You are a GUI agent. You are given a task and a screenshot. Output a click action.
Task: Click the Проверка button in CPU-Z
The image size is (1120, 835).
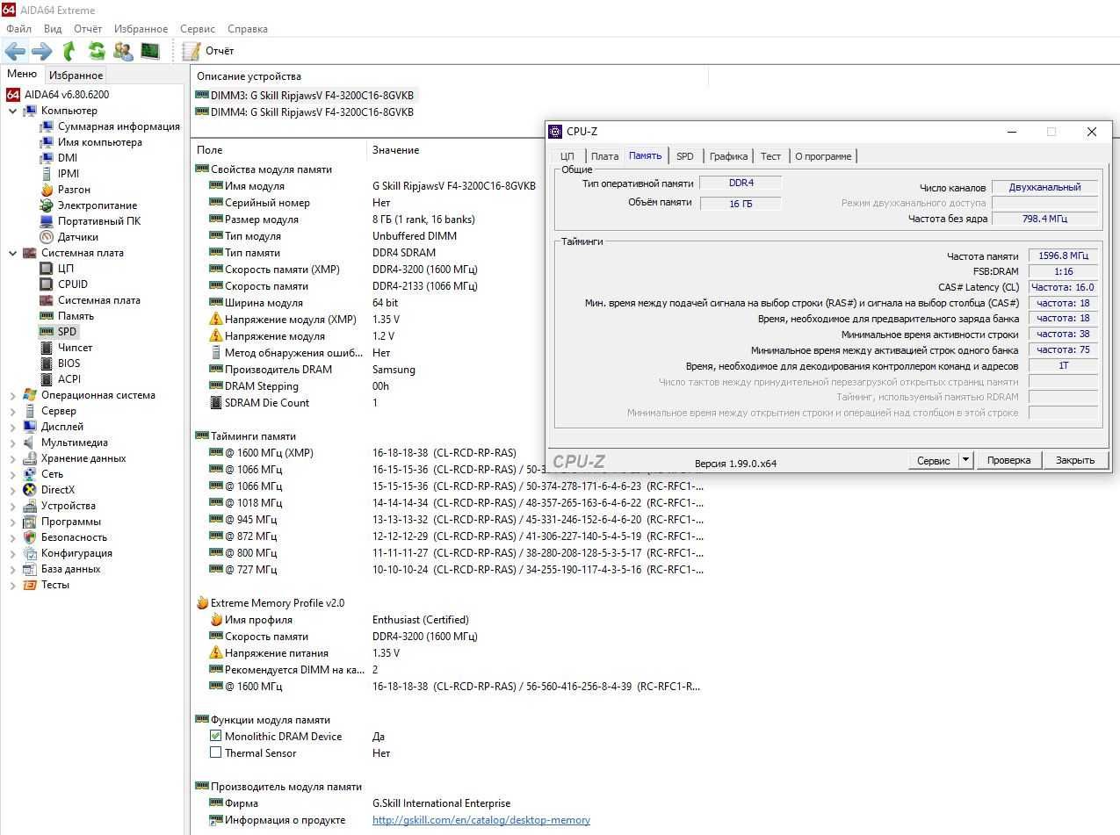[x=1008, y=460]
